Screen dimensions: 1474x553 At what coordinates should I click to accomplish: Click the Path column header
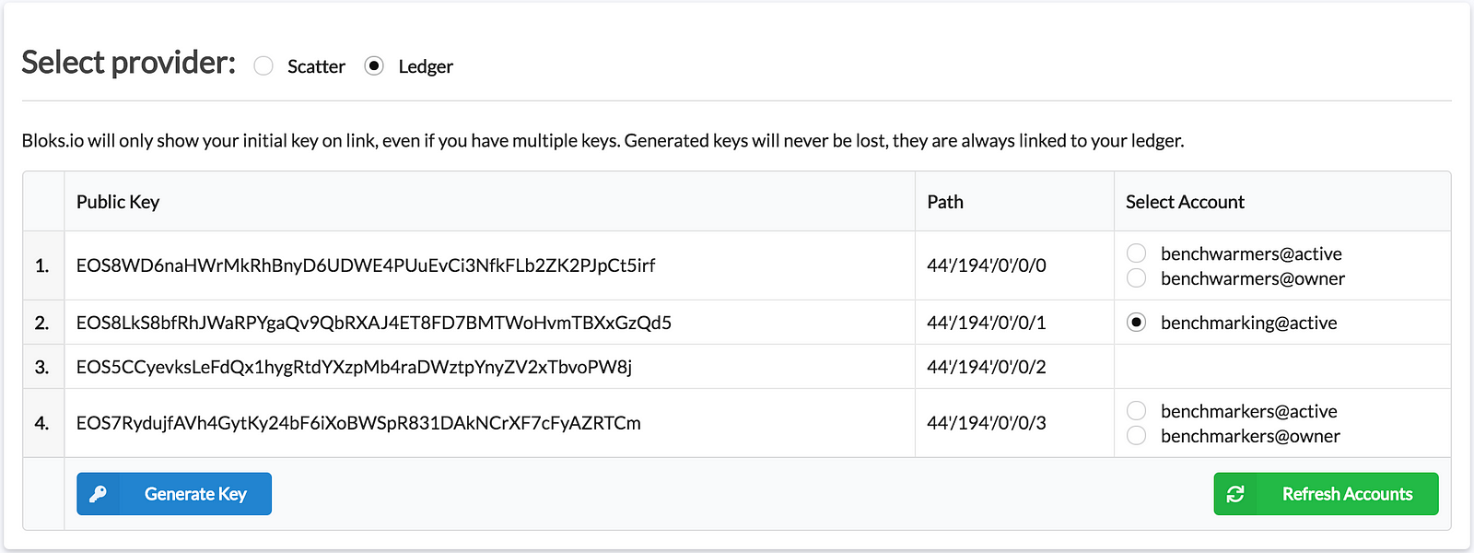[x=945, y=202]
